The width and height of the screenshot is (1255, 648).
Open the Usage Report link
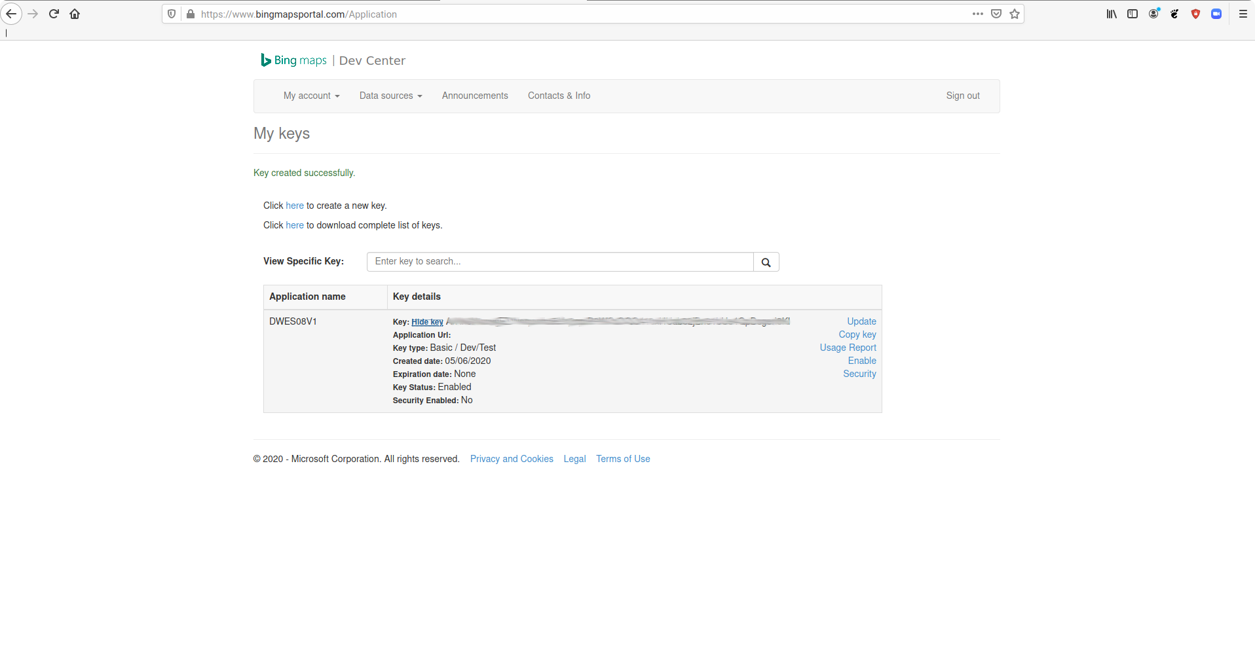point(848,348)
